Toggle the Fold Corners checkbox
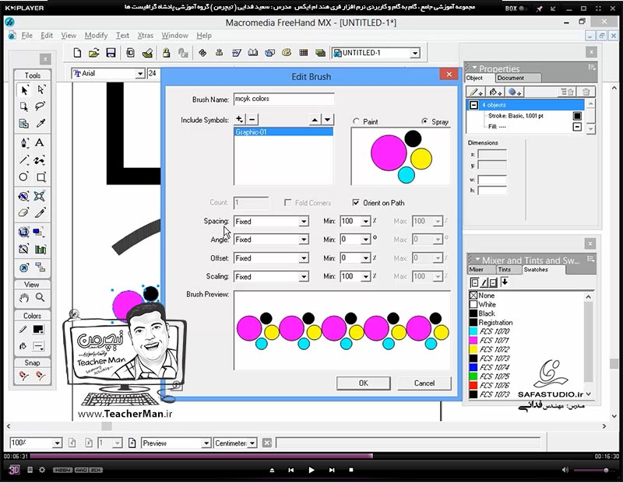The image size is (623, 483). pos(287,203)
